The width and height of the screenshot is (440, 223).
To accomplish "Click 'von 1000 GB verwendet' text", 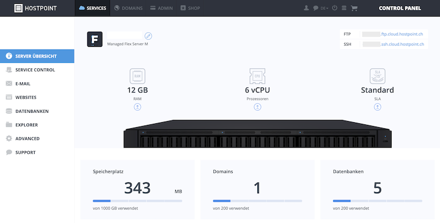I will [x=116, y=208].
